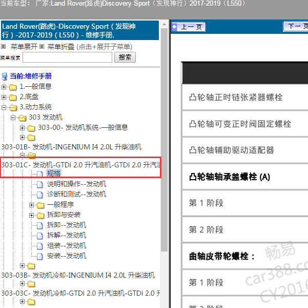The width and height of the screenshot is (308, 308).
Task: Click the 规格 document icon
Action: [x=40, y=174]
